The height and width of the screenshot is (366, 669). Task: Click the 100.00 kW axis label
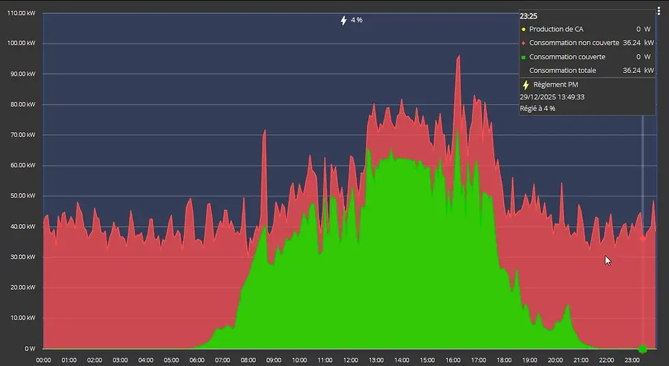(x=21, y=44)
